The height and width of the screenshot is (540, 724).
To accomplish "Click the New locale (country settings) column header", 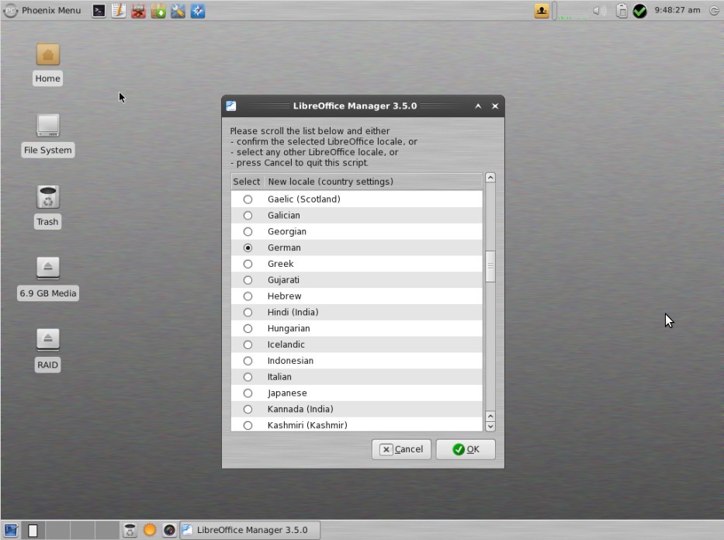I will 373,182.
